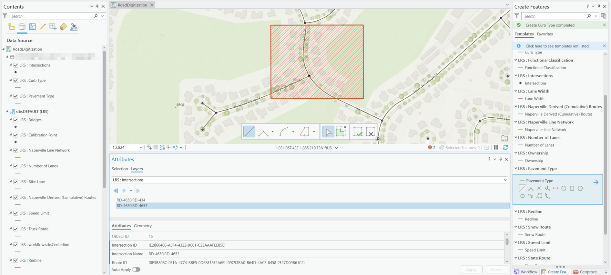Choose Arc Segment tool on map toolbar
611x275 pixels.
pos(284,132)
